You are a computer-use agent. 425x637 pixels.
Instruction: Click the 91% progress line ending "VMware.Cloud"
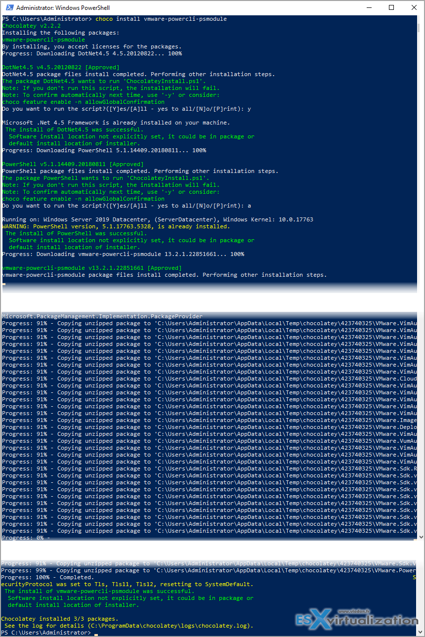pyautogui.click(x=210, y=379)
